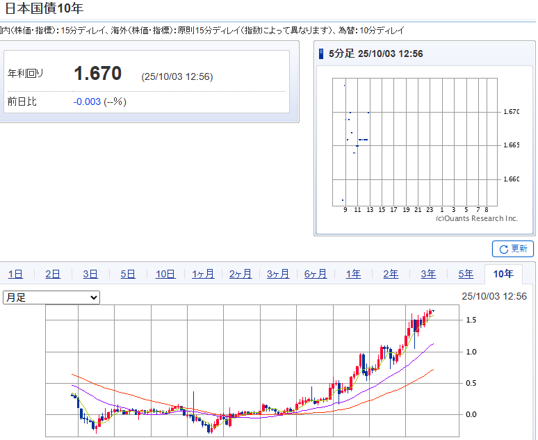
Task: Open the 2年 chart tab
Action: [391, 274]
